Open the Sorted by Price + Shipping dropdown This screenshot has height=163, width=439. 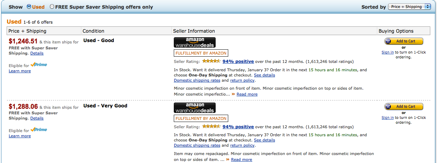[x=409, y=7]
